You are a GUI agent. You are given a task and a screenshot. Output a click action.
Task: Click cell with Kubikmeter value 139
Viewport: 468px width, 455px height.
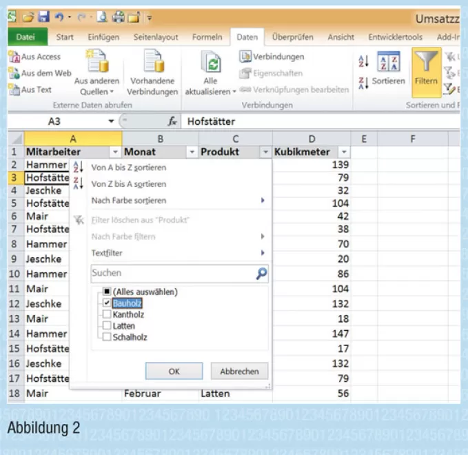tap(312, 165)
